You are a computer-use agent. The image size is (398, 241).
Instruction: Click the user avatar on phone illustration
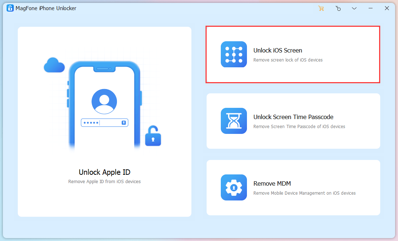(x=104, y=102)
